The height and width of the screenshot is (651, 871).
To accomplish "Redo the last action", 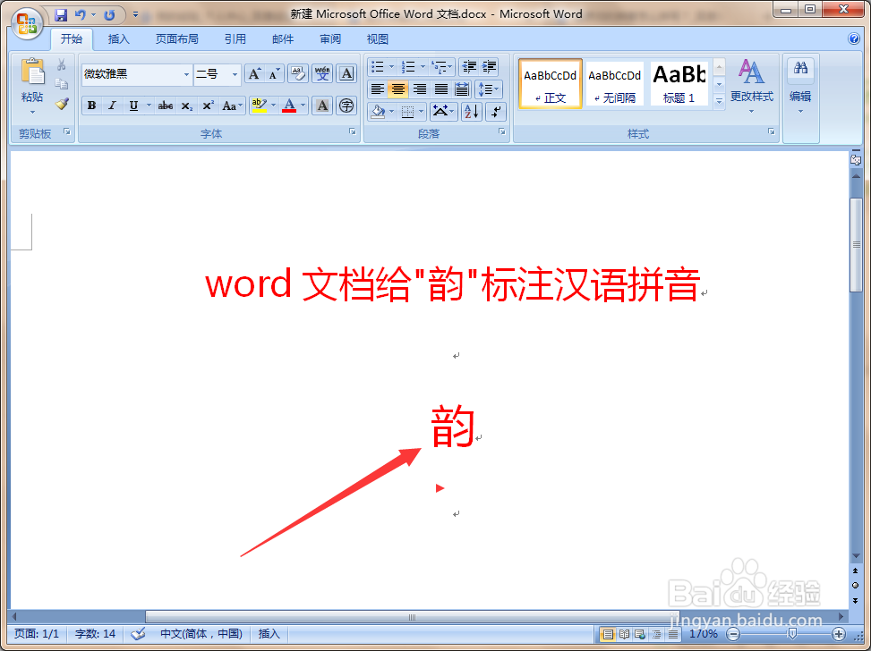I will (x=109, y=15).
